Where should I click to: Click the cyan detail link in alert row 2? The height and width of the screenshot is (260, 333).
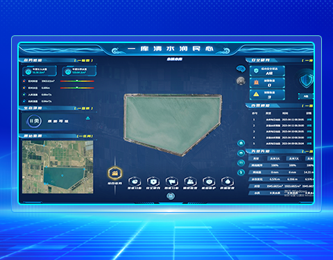click(309, 125)
